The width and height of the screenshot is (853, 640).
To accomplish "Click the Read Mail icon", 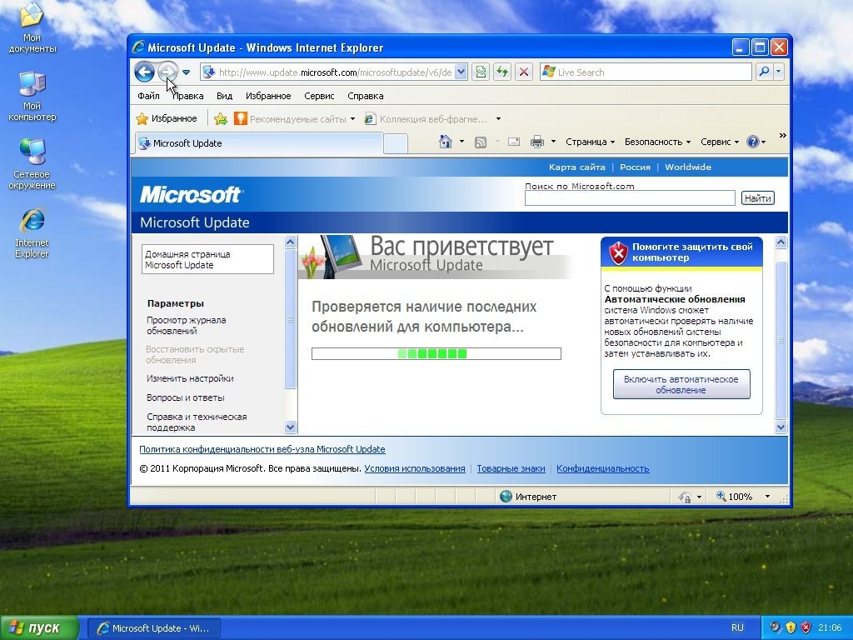I will coord(513,142).
